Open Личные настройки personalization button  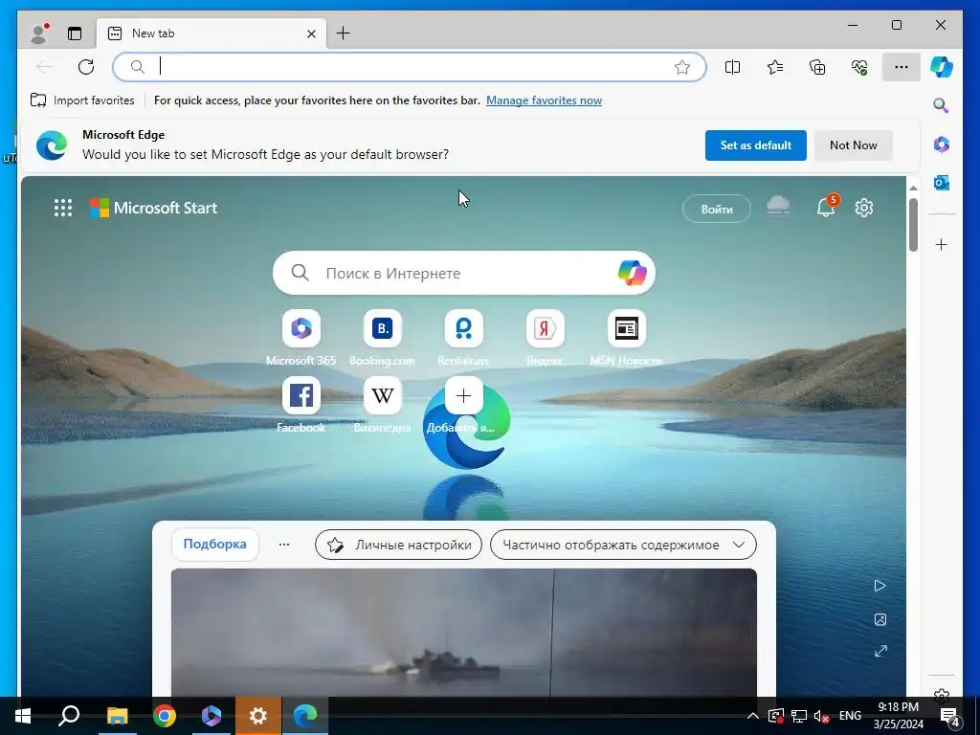point(398,545)
